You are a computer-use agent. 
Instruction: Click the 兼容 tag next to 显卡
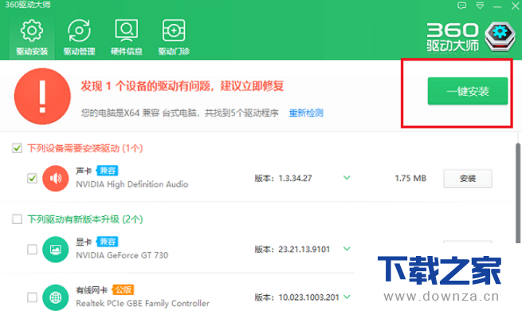coord(108,242)
